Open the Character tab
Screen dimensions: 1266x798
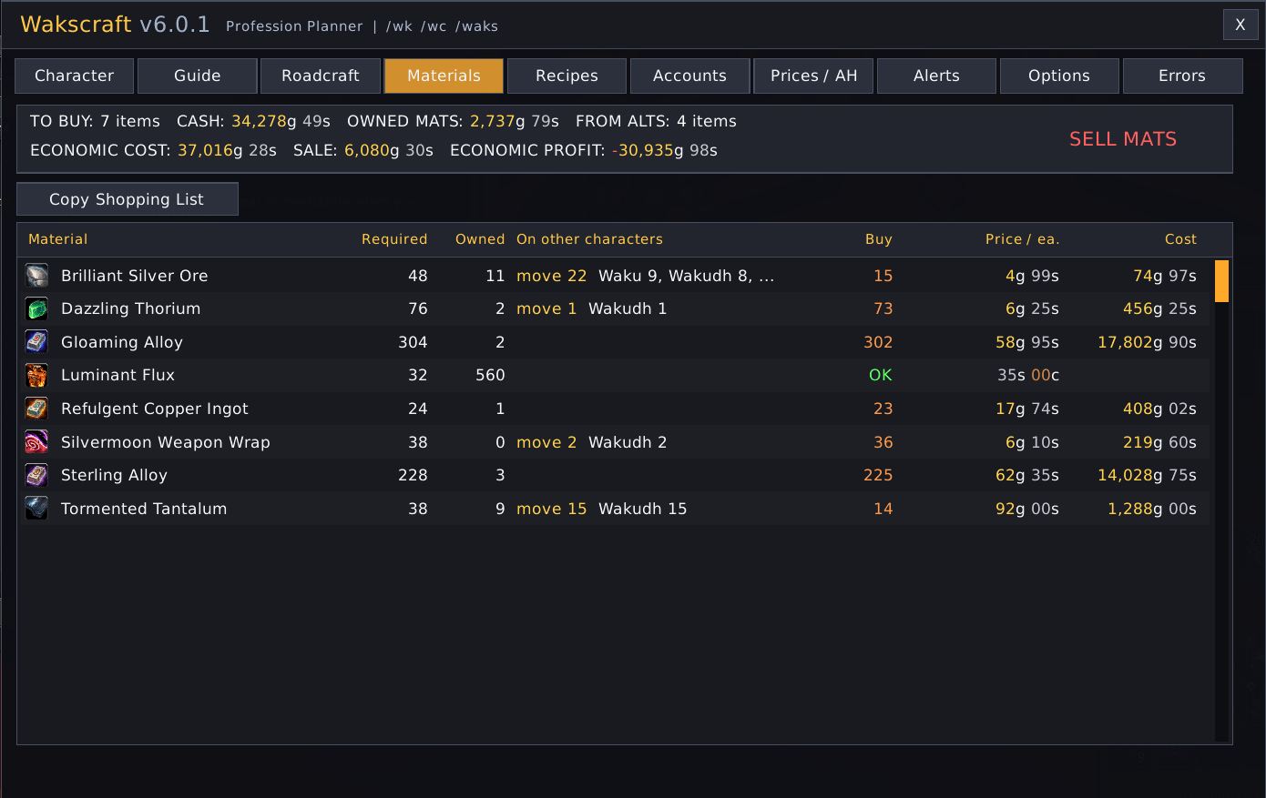(75, 76)
